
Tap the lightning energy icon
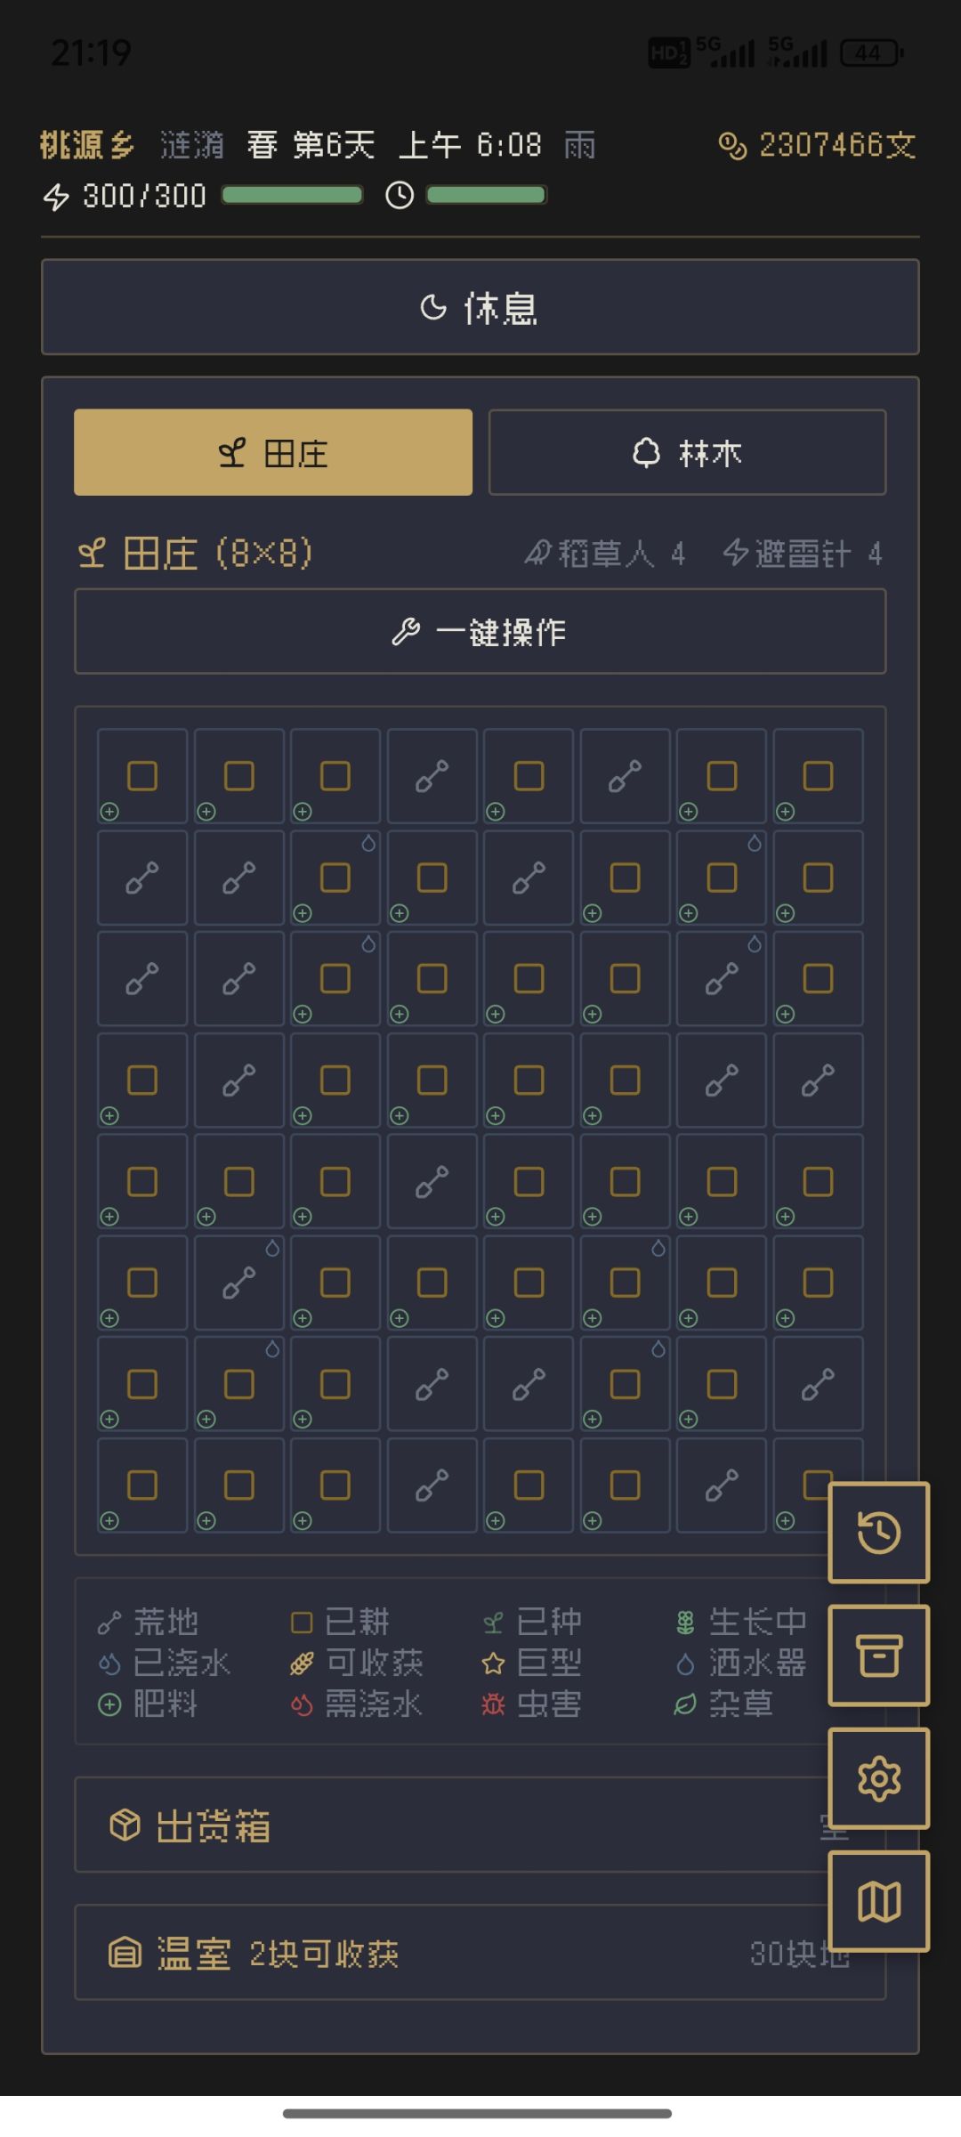tap(56, 197)
